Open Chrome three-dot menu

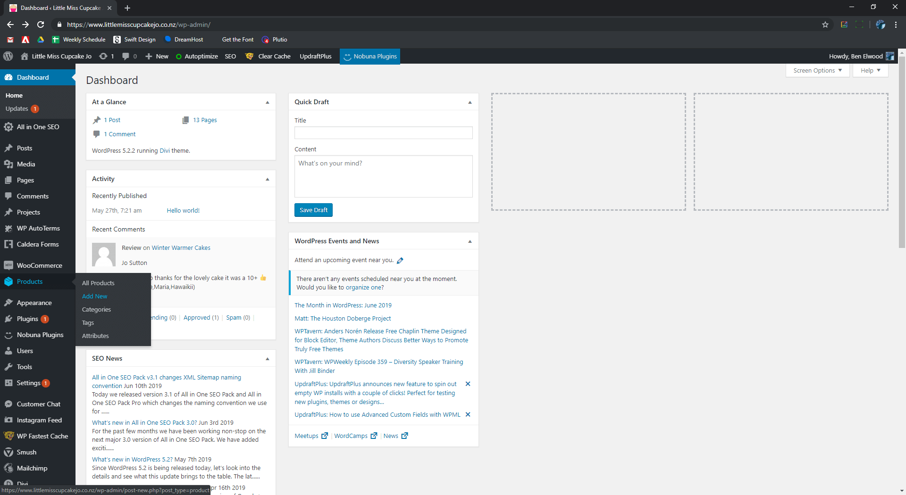[896, 25]
